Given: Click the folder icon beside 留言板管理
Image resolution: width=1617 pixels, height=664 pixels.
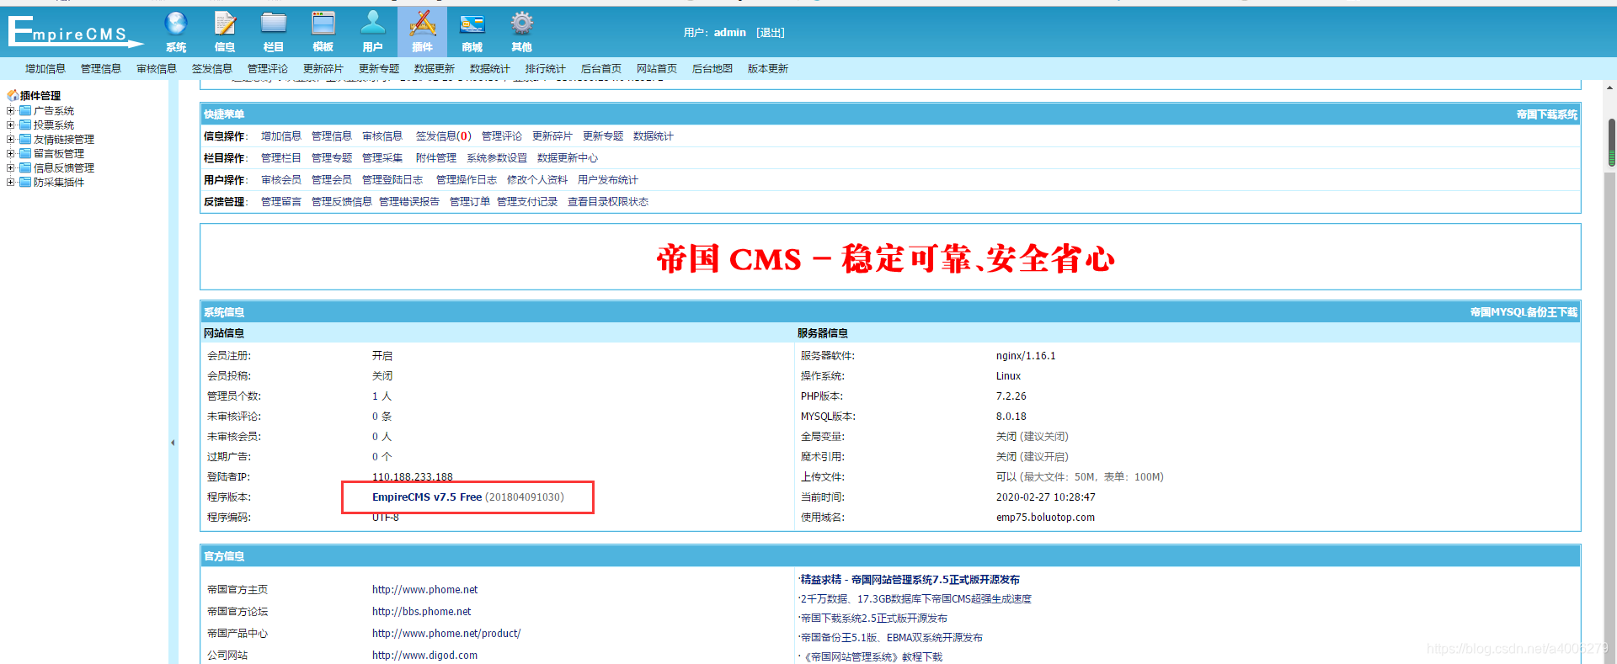Looking at the screenshot, I should pos(25,153).
